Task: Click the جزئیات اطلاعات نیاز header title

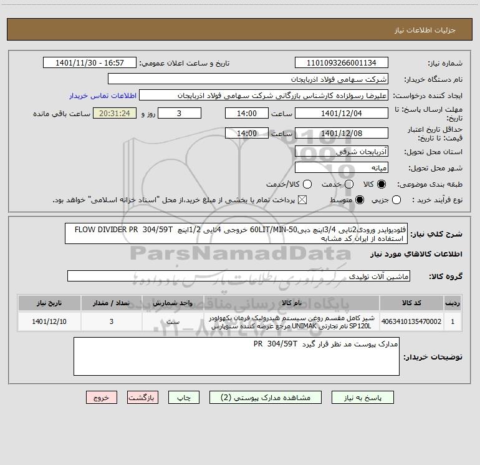Action: pos(425,30)
